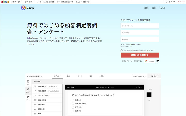This screenshot has width=186, height=116.
Task: Open the Zoho Survey logo home link
Action: pyautogui.click(x=27, y=8)
